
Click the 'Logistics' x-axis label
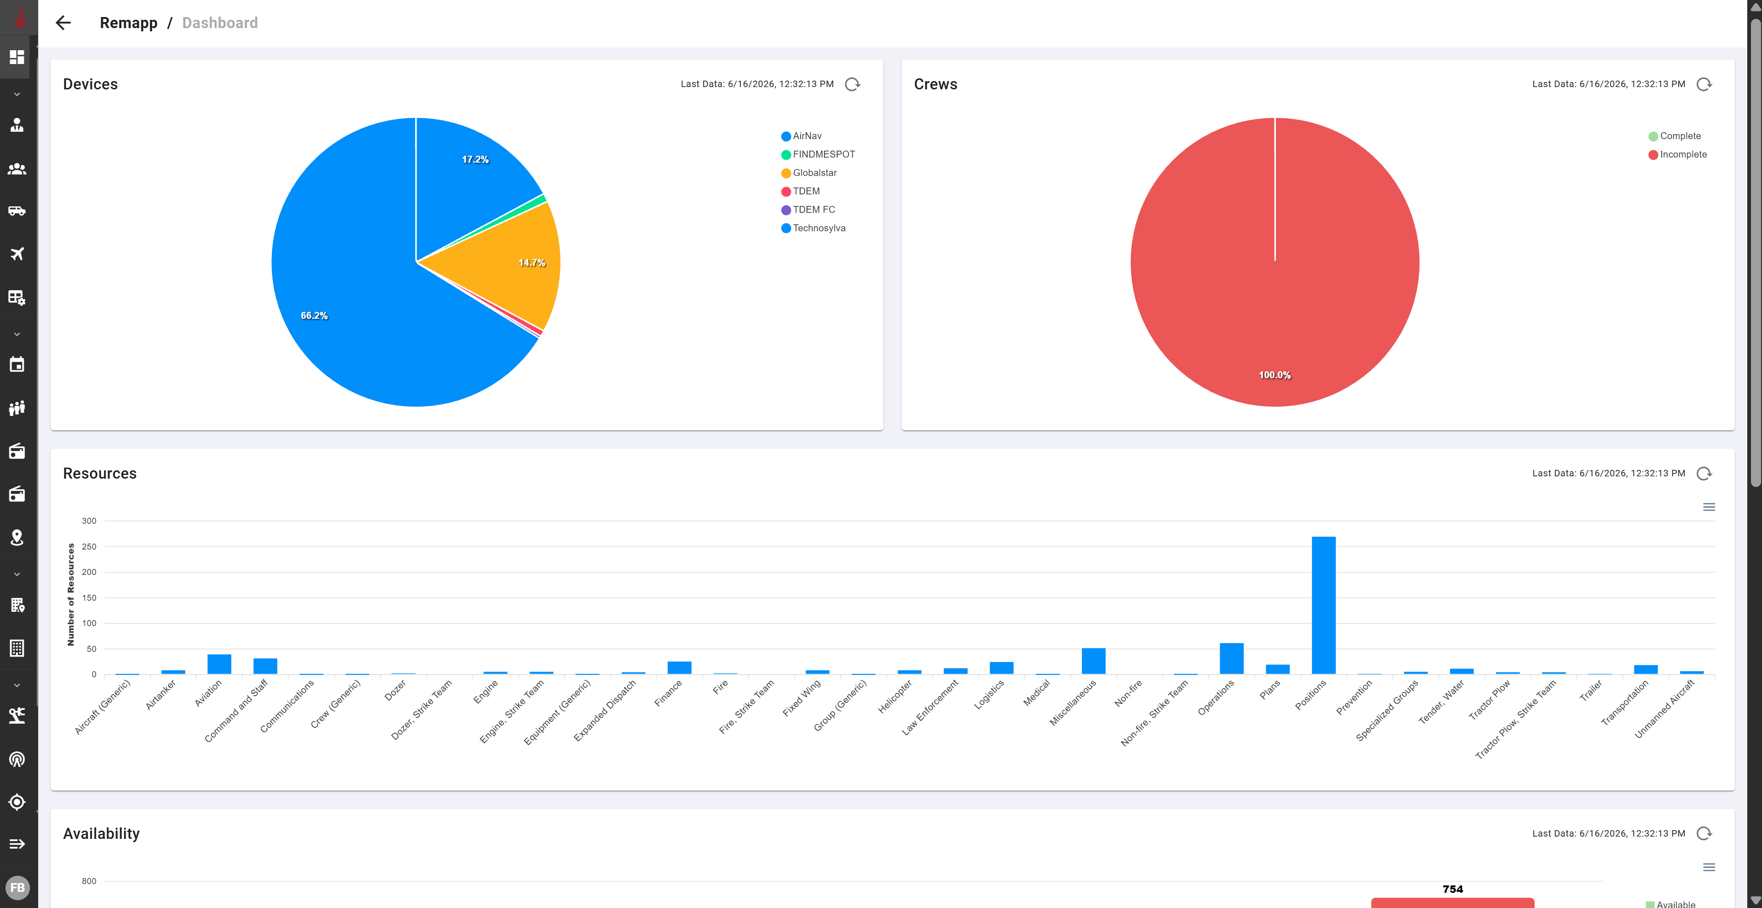[988, 695]
